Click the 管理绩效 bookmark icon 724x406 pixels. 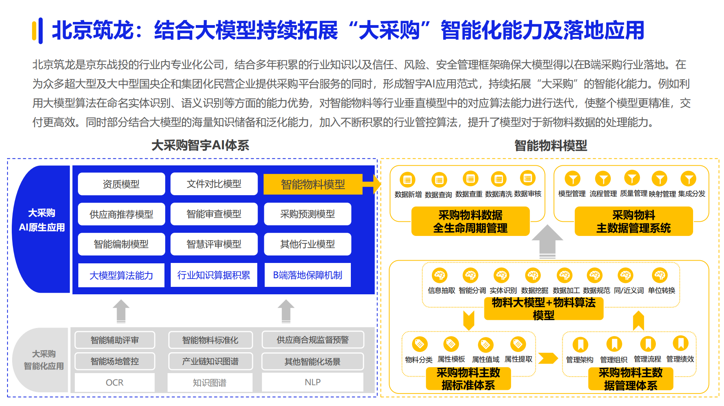(x=681, y=343)
